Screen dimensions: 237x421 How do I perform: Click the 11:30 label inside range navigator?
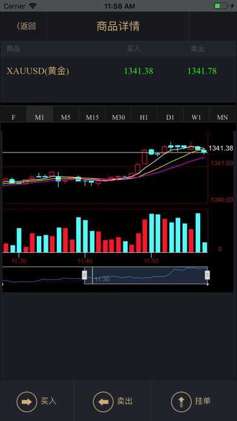click(102, 279)
